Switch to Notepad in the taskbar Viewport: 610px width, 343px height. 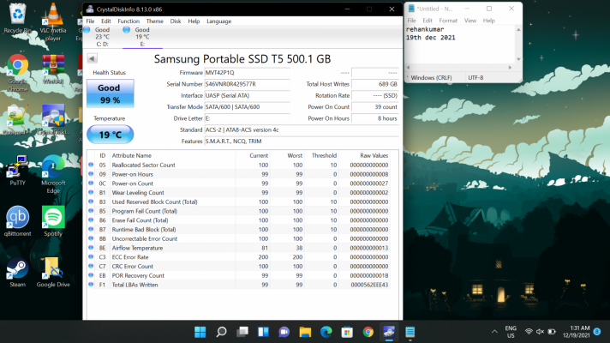[410, 332]
